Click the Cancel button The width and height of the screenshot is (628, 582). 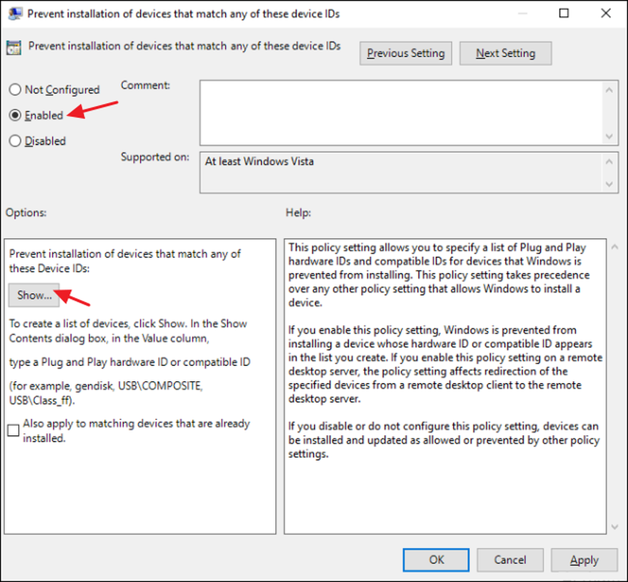(510, 559)
